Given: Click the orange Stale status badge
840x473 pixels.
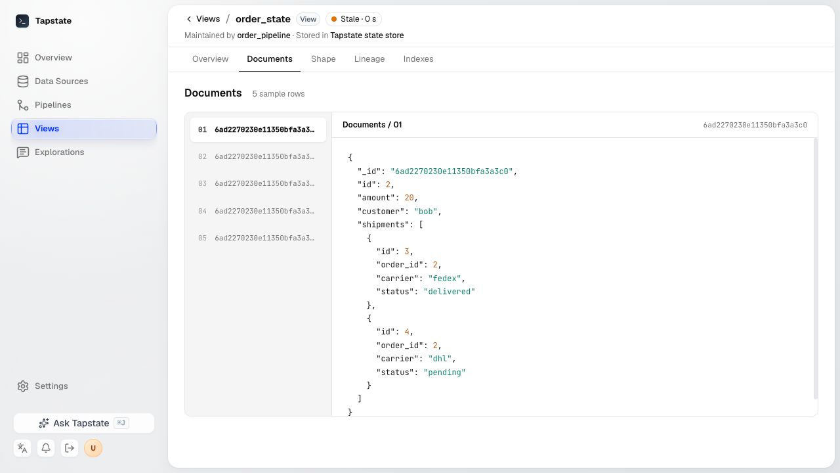Looking at the screenshot, I should 354,19.
